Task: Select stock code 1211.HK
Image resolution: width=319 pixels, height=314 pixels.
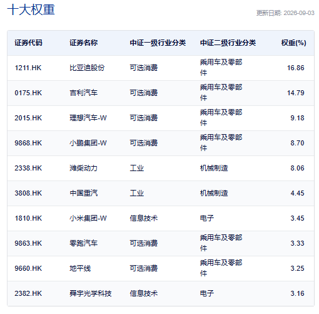Action: tap(28, 68)
